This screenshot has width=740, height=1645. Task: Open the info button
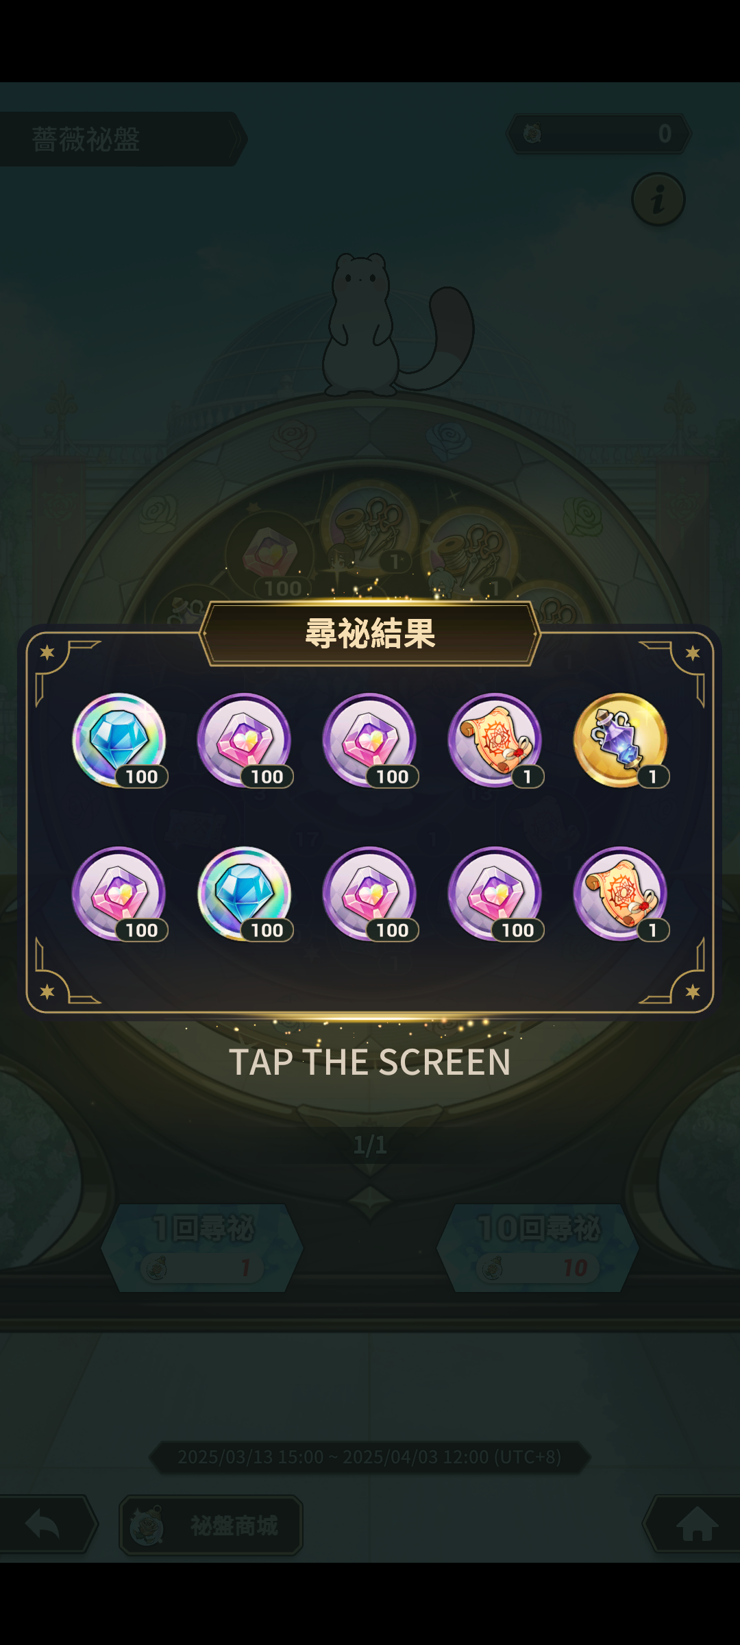tap(658, 199)
